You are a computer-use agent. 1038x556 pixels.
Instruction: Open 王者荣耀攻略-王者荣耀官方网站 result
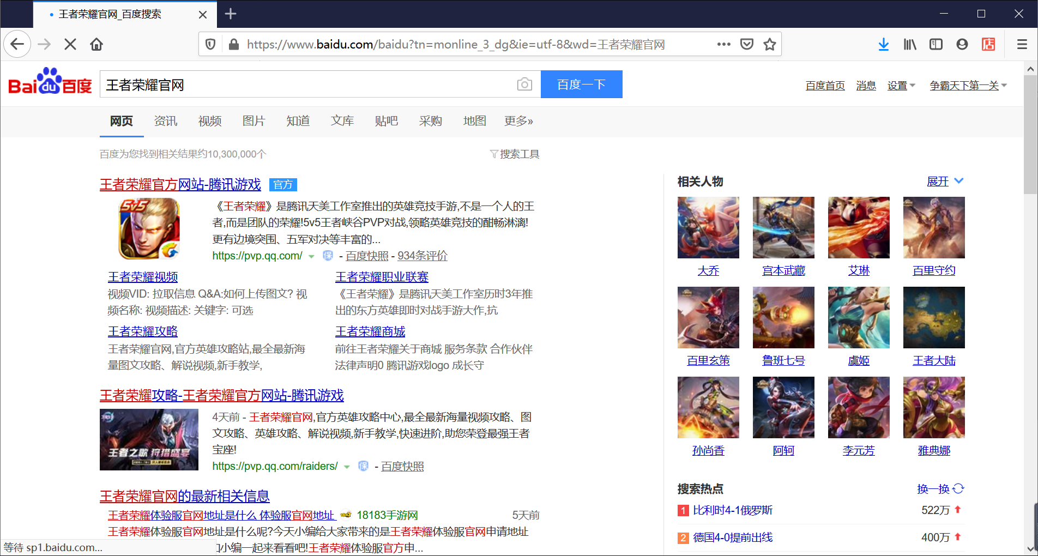(222, 396)
